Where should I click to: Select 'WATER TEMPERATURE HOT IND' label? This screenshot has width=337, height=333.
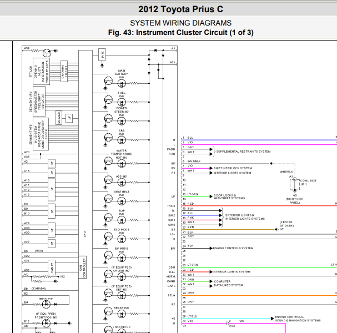click(122, 154)
